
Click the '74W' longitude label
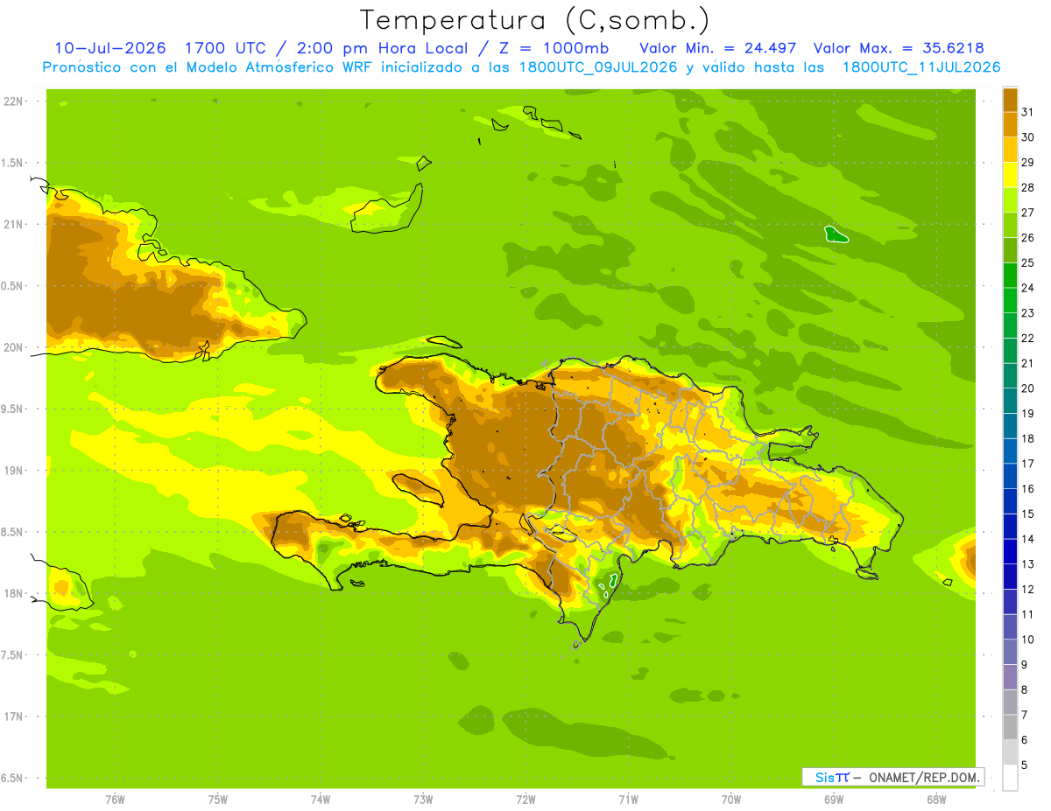(321, 800)
